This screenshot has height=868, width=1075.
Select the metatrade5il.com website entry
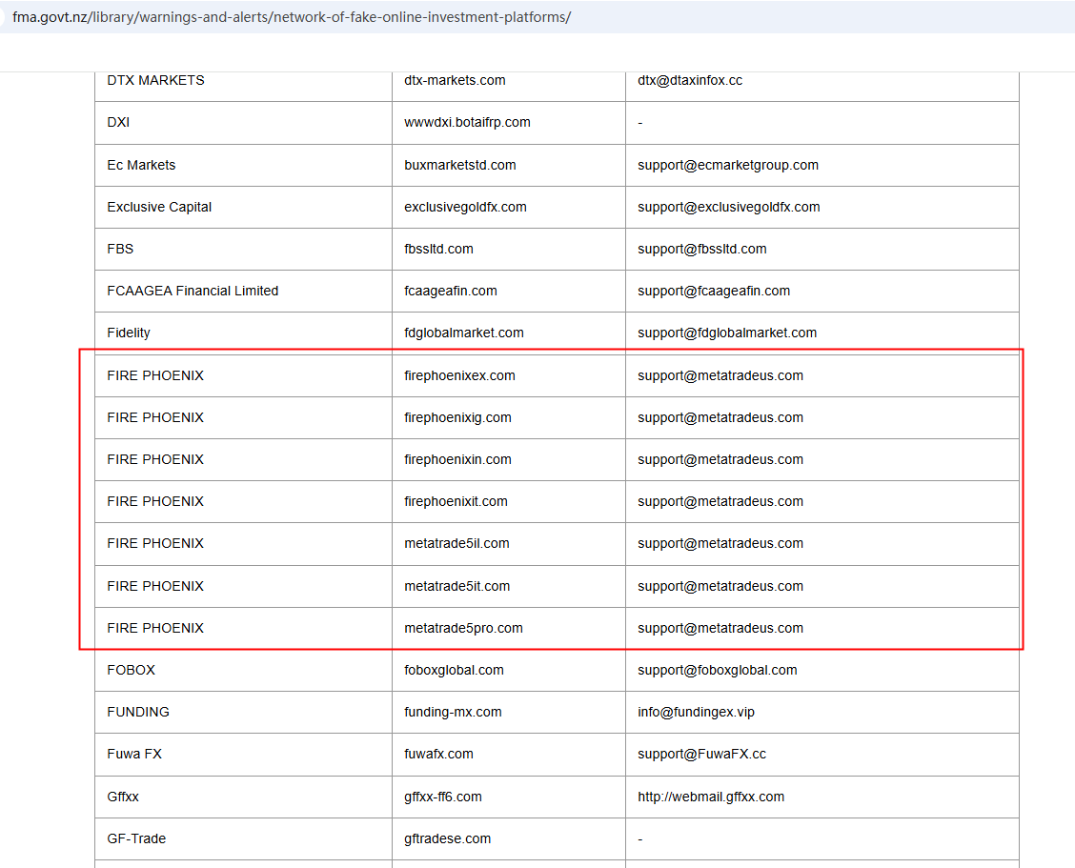(456, 543)
